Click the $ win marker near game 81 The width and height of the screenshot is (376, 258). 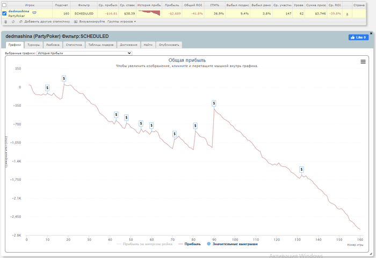[195, 126]
